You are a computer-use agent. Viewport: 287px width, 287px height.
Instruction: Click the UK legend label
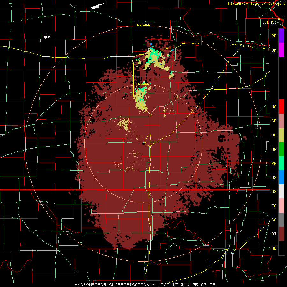274,50
